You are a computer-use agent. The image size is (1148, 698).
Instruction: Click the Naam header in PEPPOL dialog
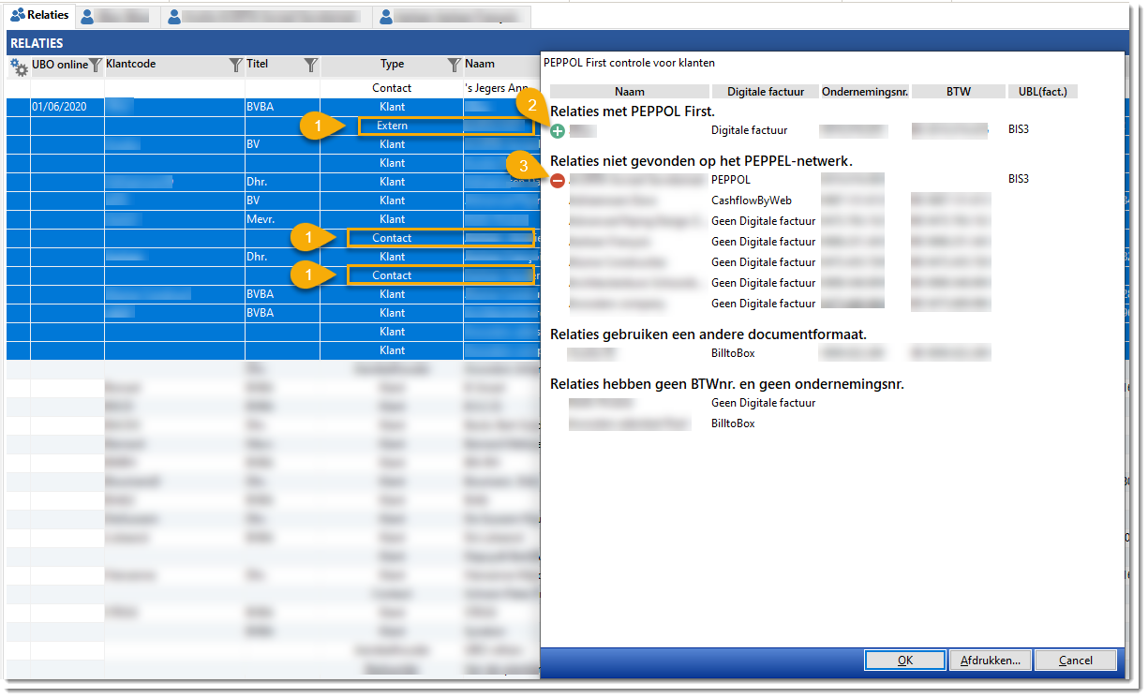point(629,92)
